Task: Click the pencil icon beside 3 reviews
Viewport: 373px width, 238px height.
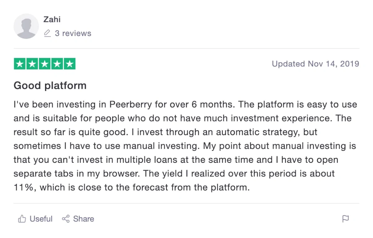Action: pos(47,33)
